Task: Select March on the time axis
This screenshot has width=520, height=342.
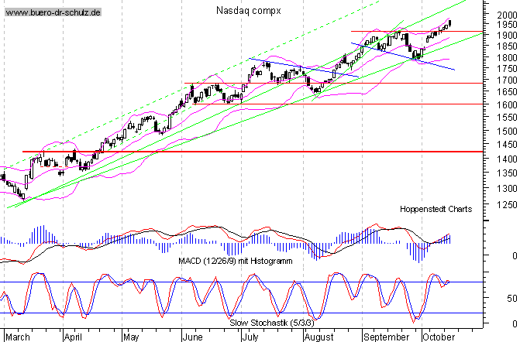Action: 19,337
